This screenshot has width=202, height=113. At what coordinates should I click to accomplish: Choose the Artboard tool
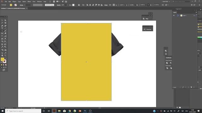tap(2, 53)
